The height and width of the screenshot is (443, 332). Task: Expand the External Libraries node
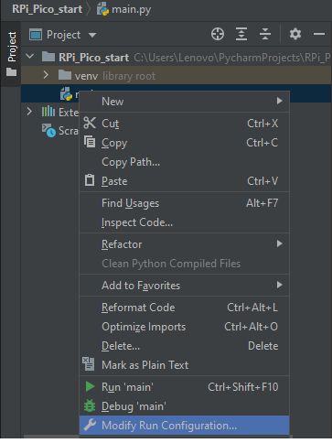tap(29, 112)
